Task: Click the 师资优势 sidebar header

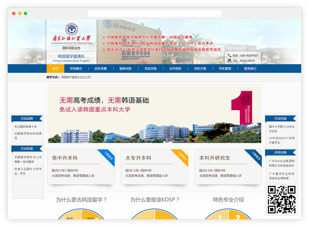Action: [x=280, y=152]
